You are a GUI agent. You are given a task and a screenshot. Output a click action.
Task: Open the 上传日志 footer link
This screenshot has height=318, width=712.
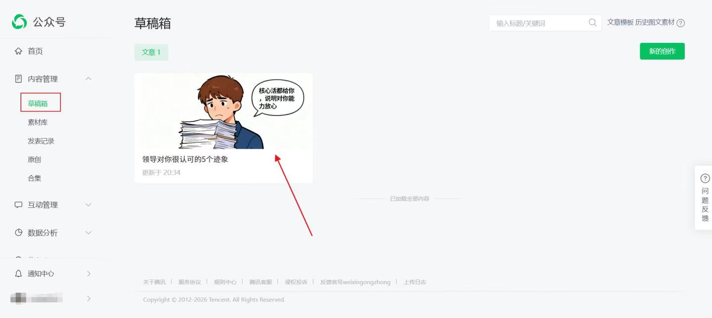click(414, 282)
